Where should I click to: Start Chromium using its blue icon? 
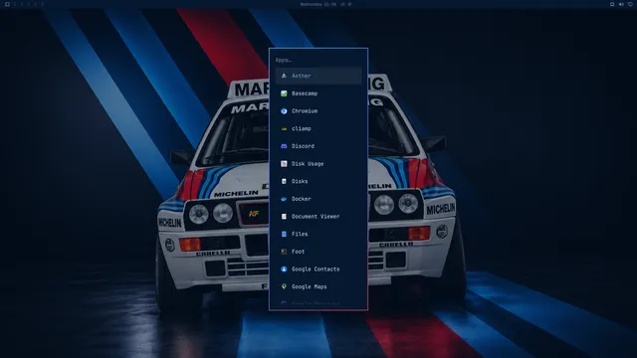click(x=284, y=110)
